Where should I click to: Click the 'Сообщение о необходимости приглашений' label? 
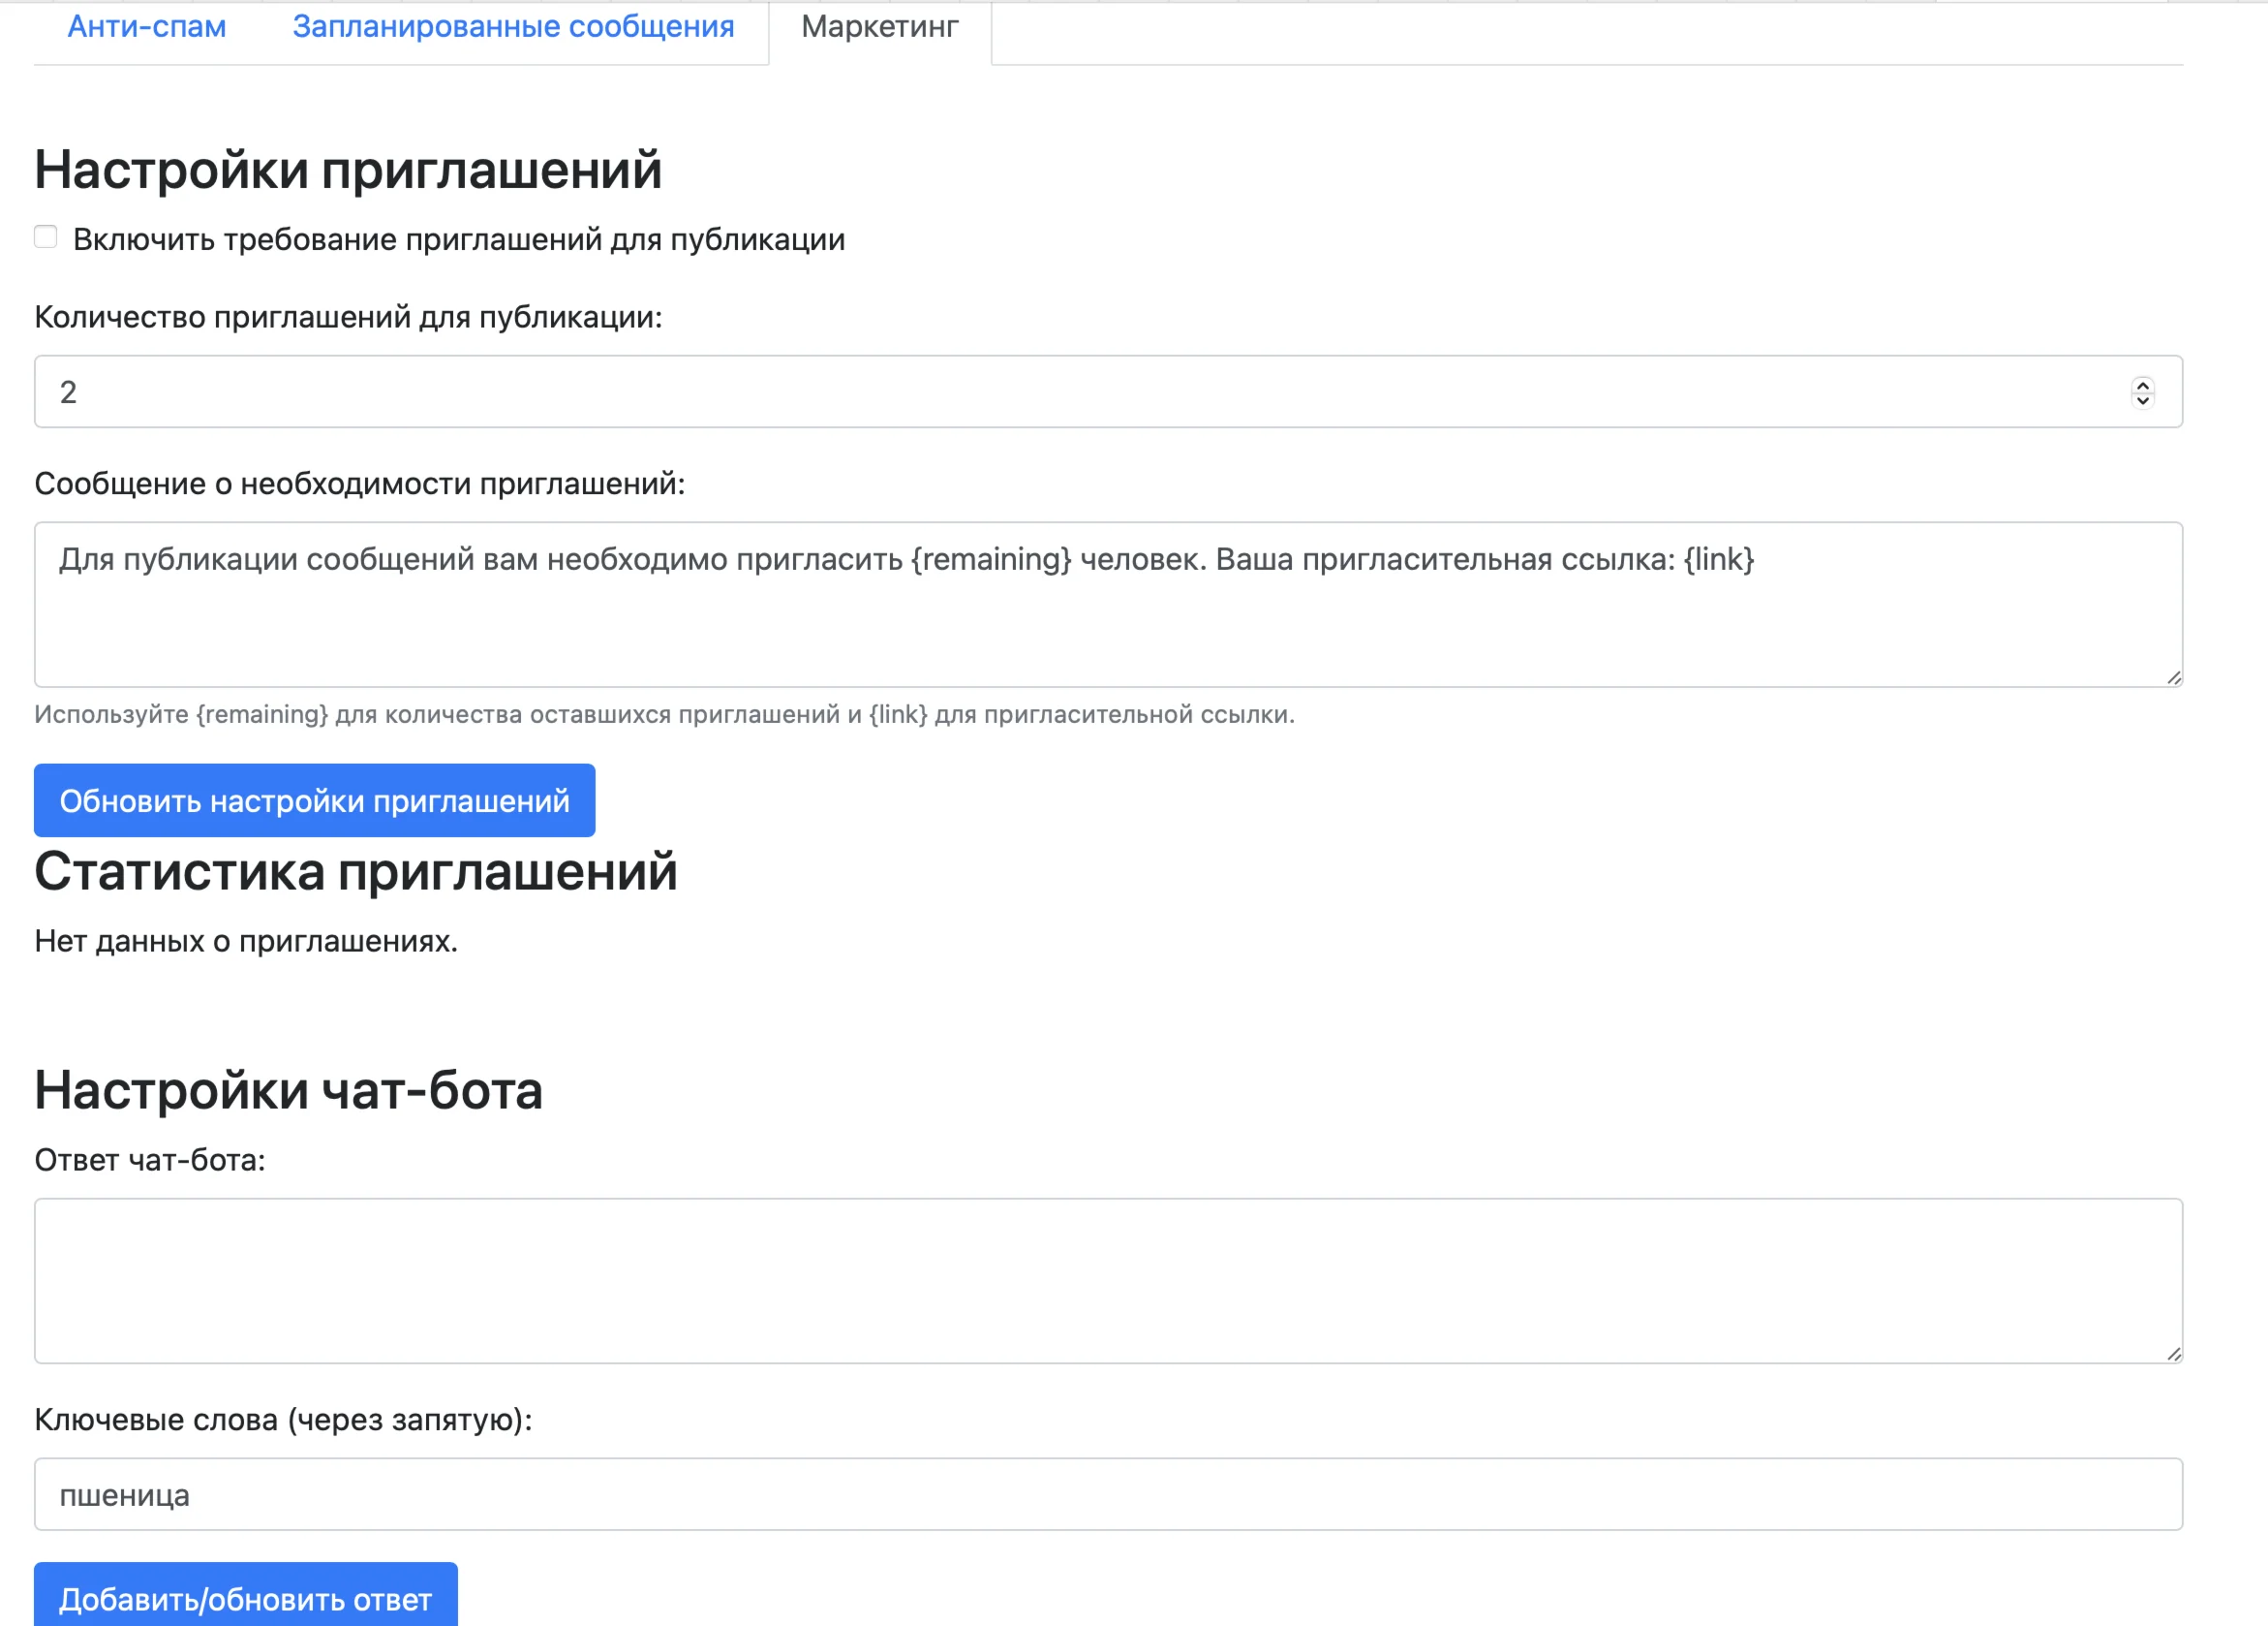coord(359,485)
